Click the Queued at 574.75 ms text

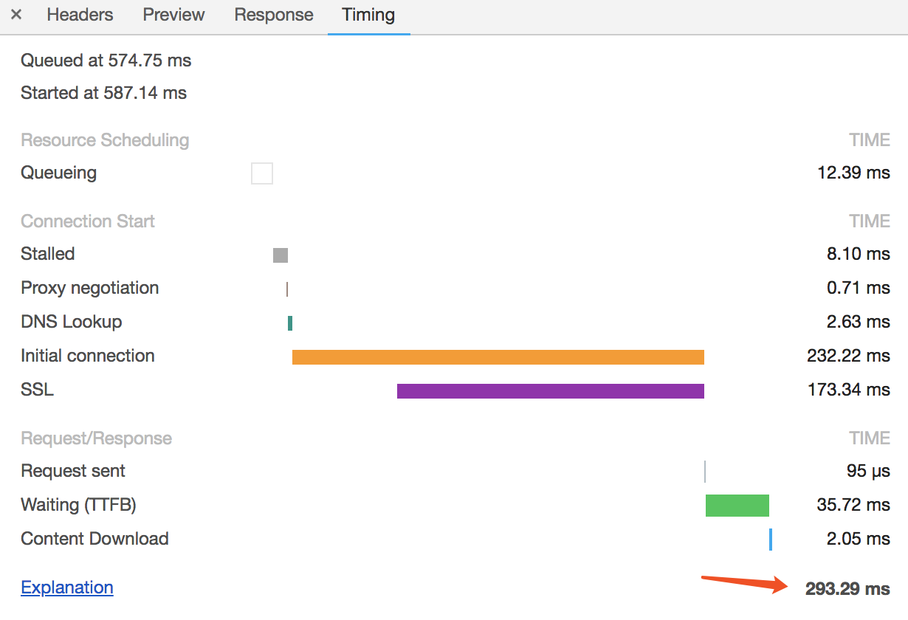click(106, 61)
